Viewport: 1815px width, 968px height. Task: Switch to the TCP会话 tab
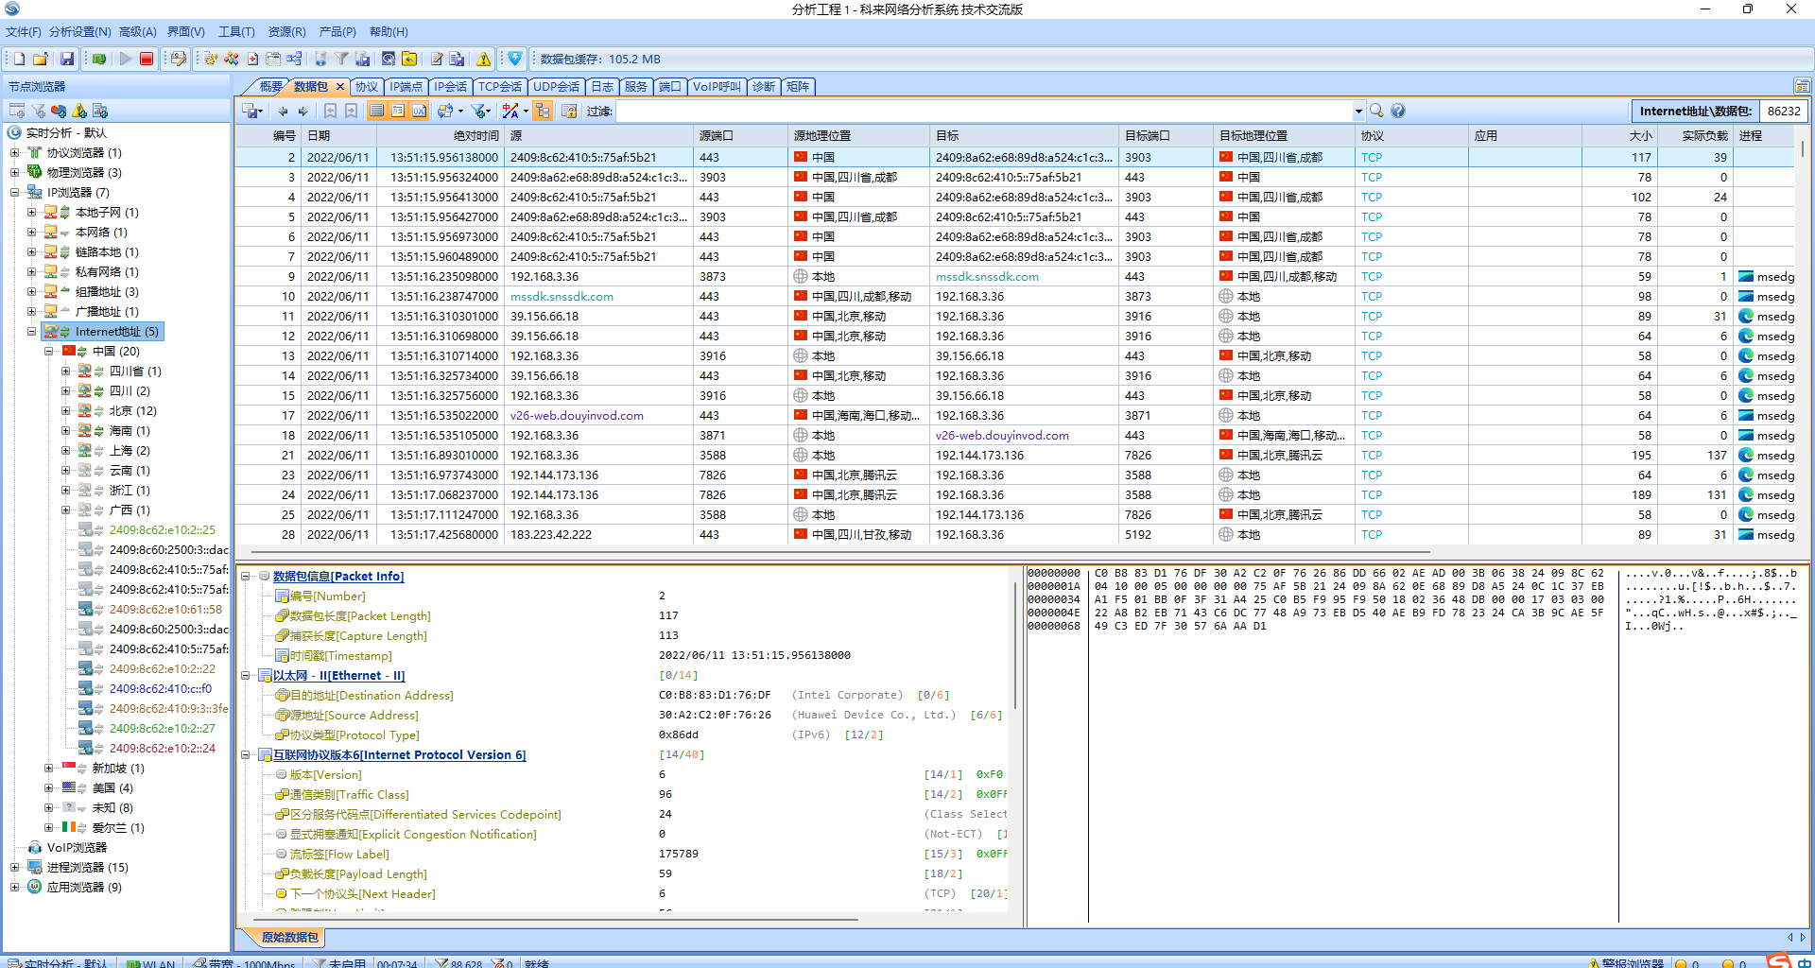[x=500, y=86]
